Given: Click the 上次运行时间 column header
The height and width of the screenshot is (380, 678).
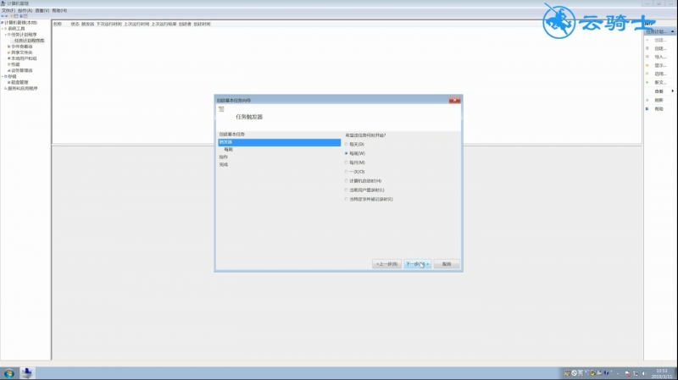Looking at the screenshot, I should (136, 25).
